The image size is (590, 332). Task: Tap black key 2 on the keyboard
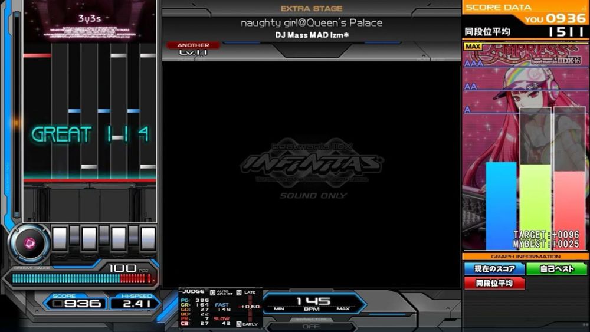click(74, 236)
